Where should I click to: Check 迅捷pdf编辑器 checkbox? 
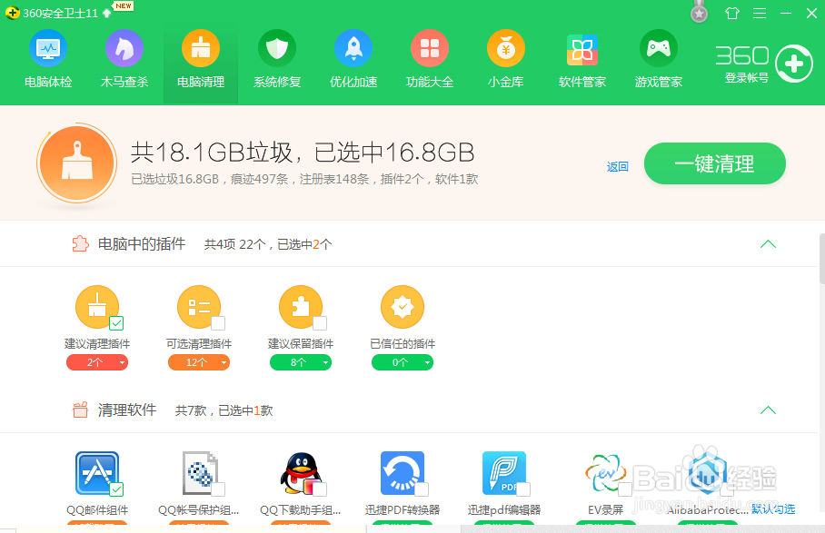[x=523, y=489]
